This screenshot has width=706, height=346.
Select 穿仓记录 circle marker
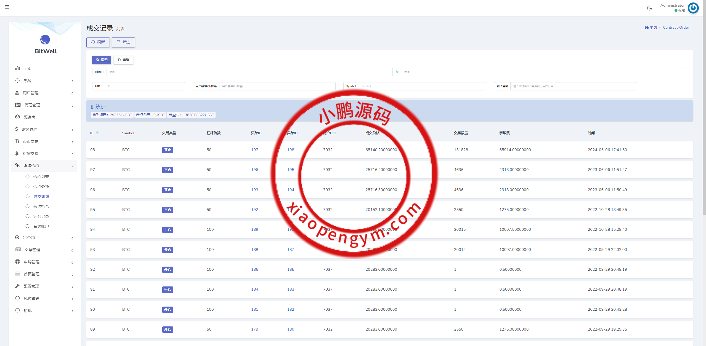click(x=28, y=216)
